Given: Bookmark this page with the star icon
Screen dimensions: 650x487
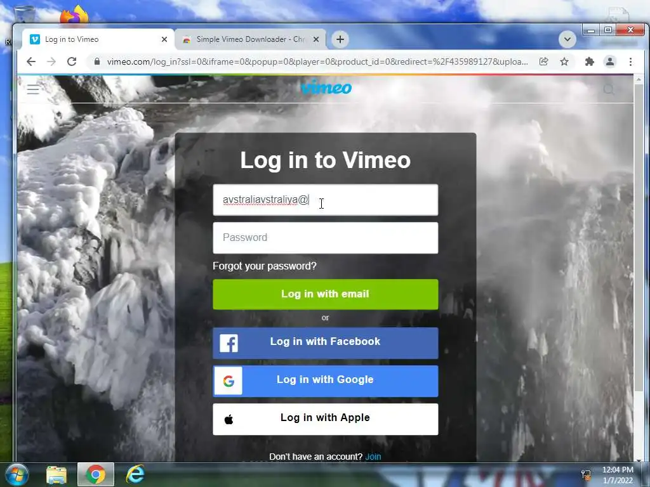Looking at the screenshot, I should pos(564,62).
